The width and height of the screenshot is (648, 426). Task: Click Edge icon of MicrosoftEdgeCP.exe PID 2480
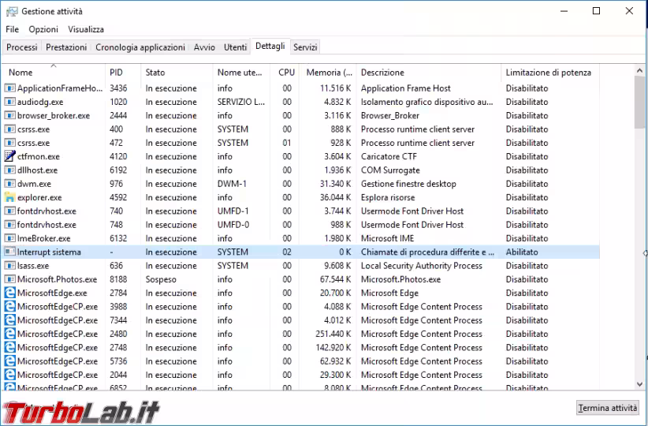[10, 334]
